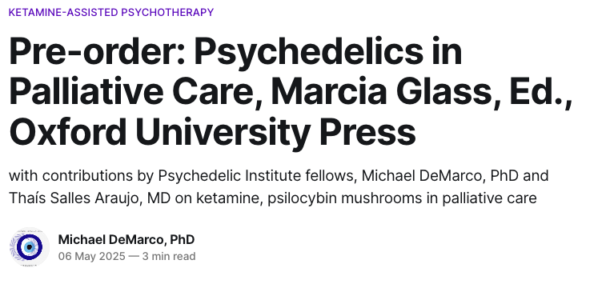This screenshot has width=610, height=288.
Task: Click the 06 May 2025 publish date
Action: click(92, 257)
